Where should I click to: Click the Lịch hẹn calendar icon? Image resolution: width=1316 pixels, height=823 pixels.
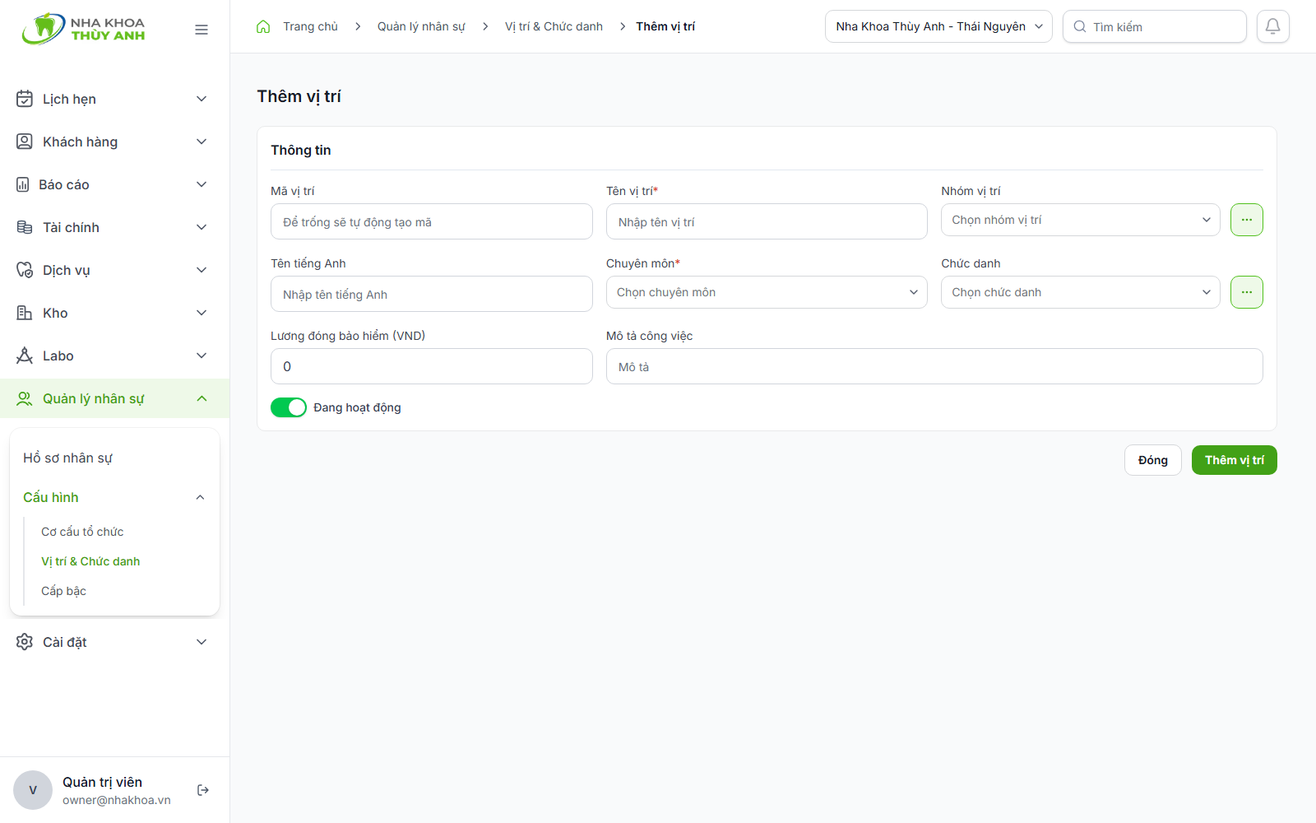[x=25, y=99]
